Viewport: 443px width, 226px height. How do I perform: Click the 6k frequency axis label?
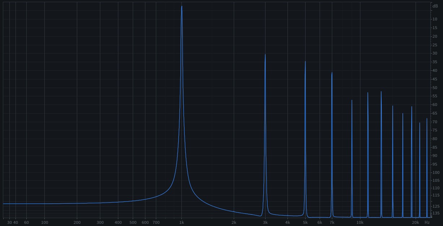coord(320,222)
